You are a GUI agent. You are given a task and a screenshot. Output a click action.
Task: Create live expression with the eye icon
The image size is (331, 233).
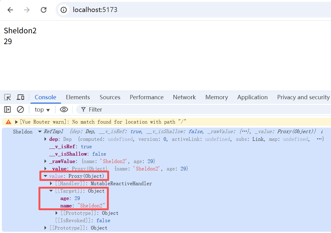pyautogui.click(x=64, y=109)
